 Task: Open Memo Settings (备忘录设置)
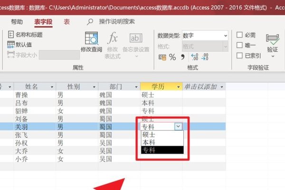coord(136,45)
